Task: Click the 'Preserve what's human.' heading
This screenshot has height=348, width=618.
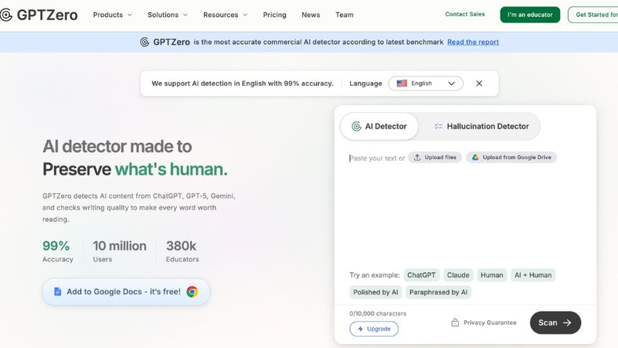Action: [x=134, y=169]
